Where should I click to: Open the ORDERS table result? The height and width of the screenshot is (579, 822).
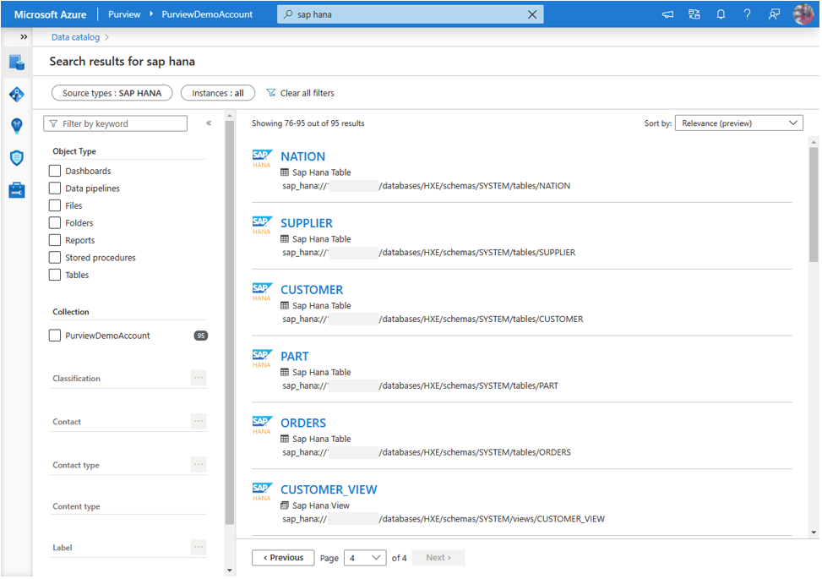(303, 423)
